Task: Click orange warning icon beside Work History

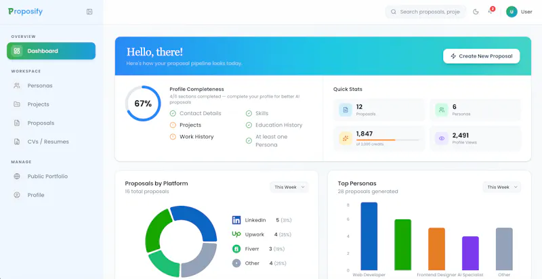Action: tap(173, 137)
